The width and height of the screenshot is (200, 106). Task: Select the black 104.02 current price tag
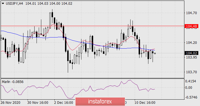pyautogui.click(x=191, y=53)
